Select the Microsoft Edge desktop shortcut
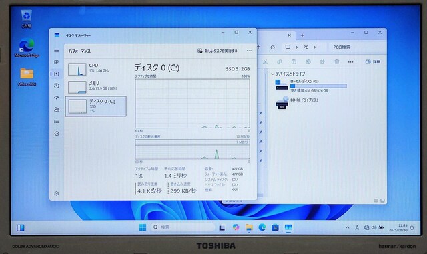Screen dimensions: 427x254 27,48
